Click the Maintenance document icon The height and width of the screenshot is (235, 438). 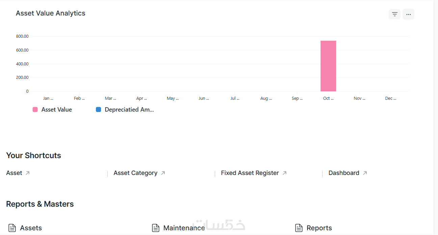click(155, 228)
